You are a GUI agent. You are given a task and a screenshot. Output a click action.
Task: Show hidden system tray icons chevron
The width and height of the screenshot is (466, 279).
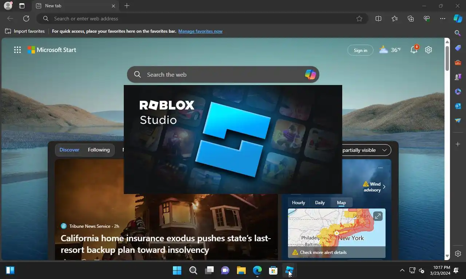point(402,270)
